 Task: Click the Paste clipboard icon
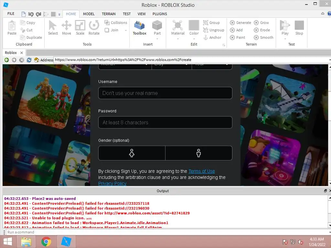pyautogui.click(x=12, y=26)
